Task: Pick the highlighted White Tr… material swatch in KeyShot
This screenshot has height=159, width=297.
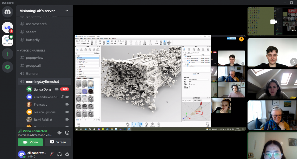Action: click(x=91, y=84)
